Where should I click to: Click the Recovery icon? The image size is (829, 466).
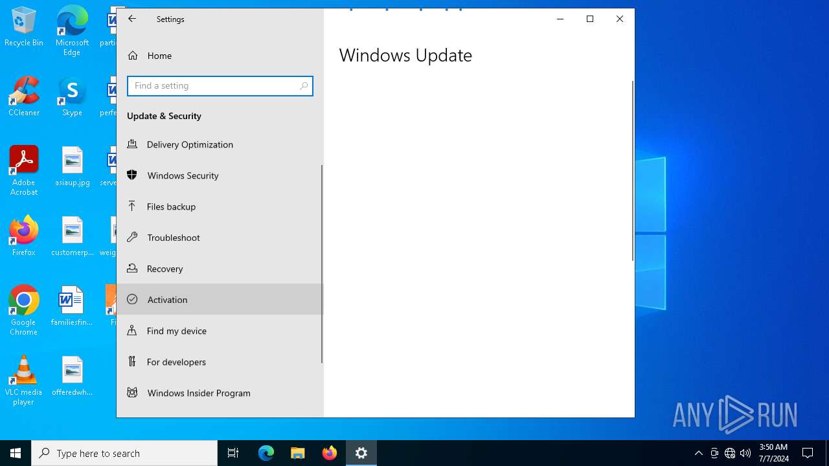click(132, 268)
